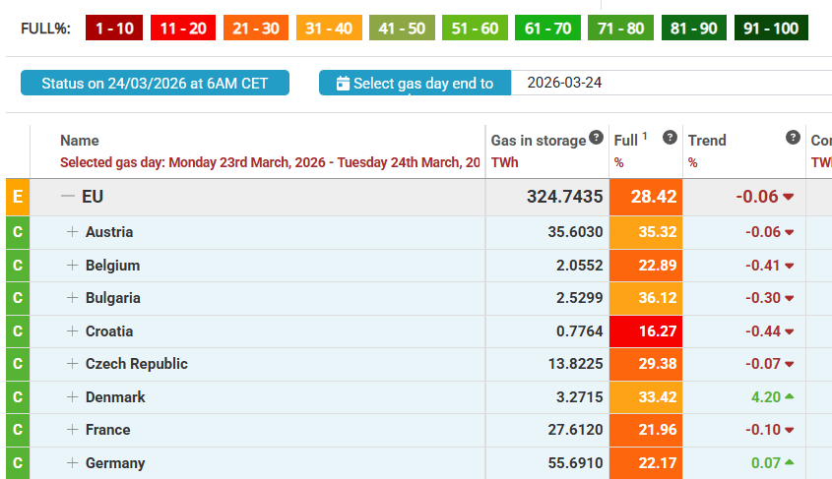The width and height of the screenshot is (832, 479).
Task: Expand the Denmark row
Action: tap(72, 396)
